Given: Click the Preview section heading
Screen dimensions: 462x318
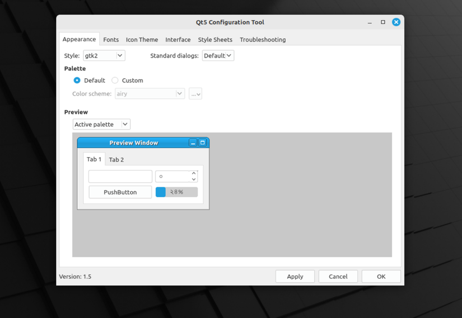Looking at the screenshot, I should [76, 112].
